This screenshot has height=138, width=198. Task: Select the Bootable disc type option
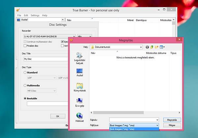click(25, 98)
